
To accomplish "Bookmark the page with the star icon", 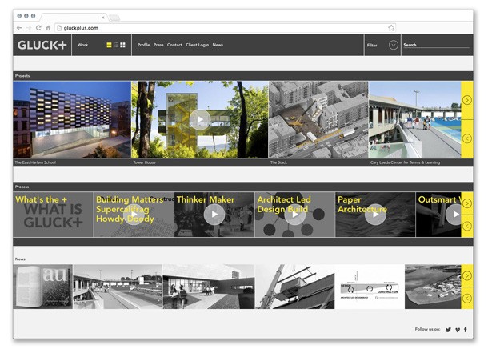I will point(391,28).
